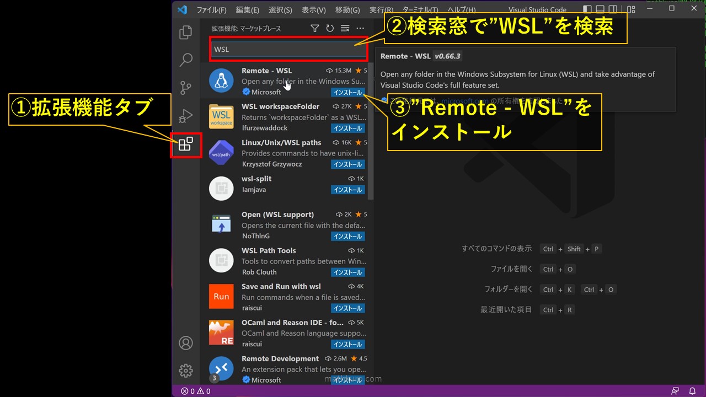The width and height of the screenshot is (706, 397).
Task: Click the Iamjava publisher name
Action: click(254, 189)
